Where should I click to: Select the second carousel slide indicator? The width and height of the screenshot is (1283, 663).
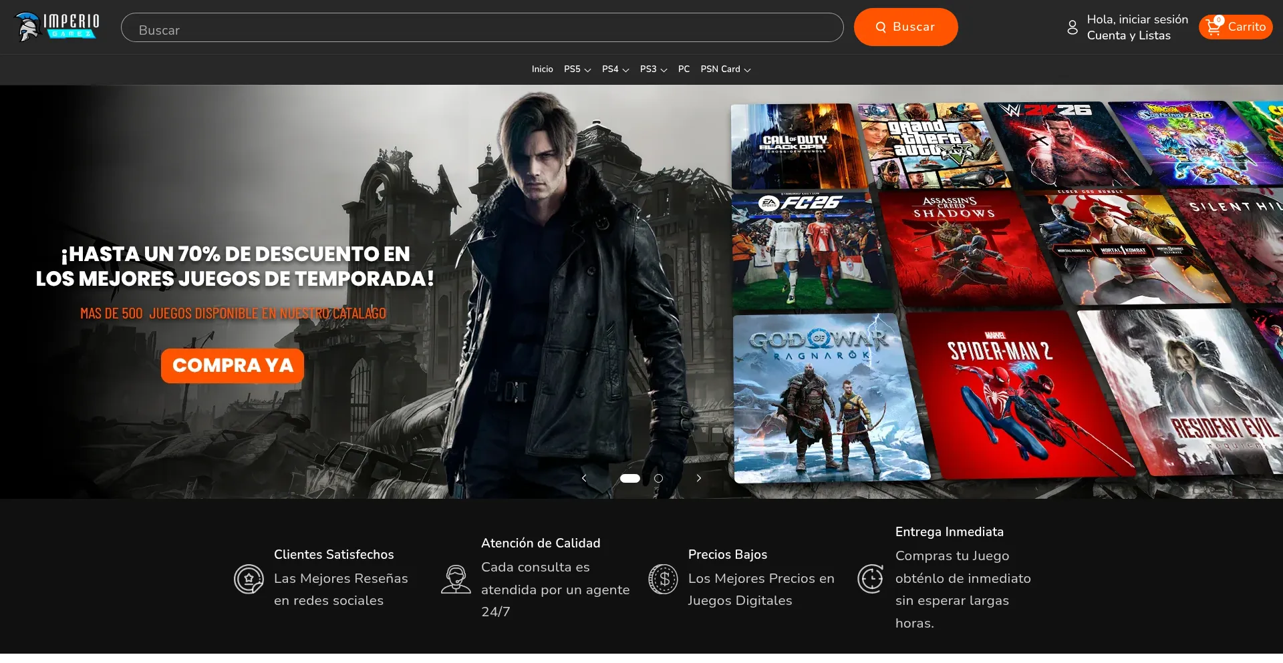pyautogui.click(x=658, y=478)
